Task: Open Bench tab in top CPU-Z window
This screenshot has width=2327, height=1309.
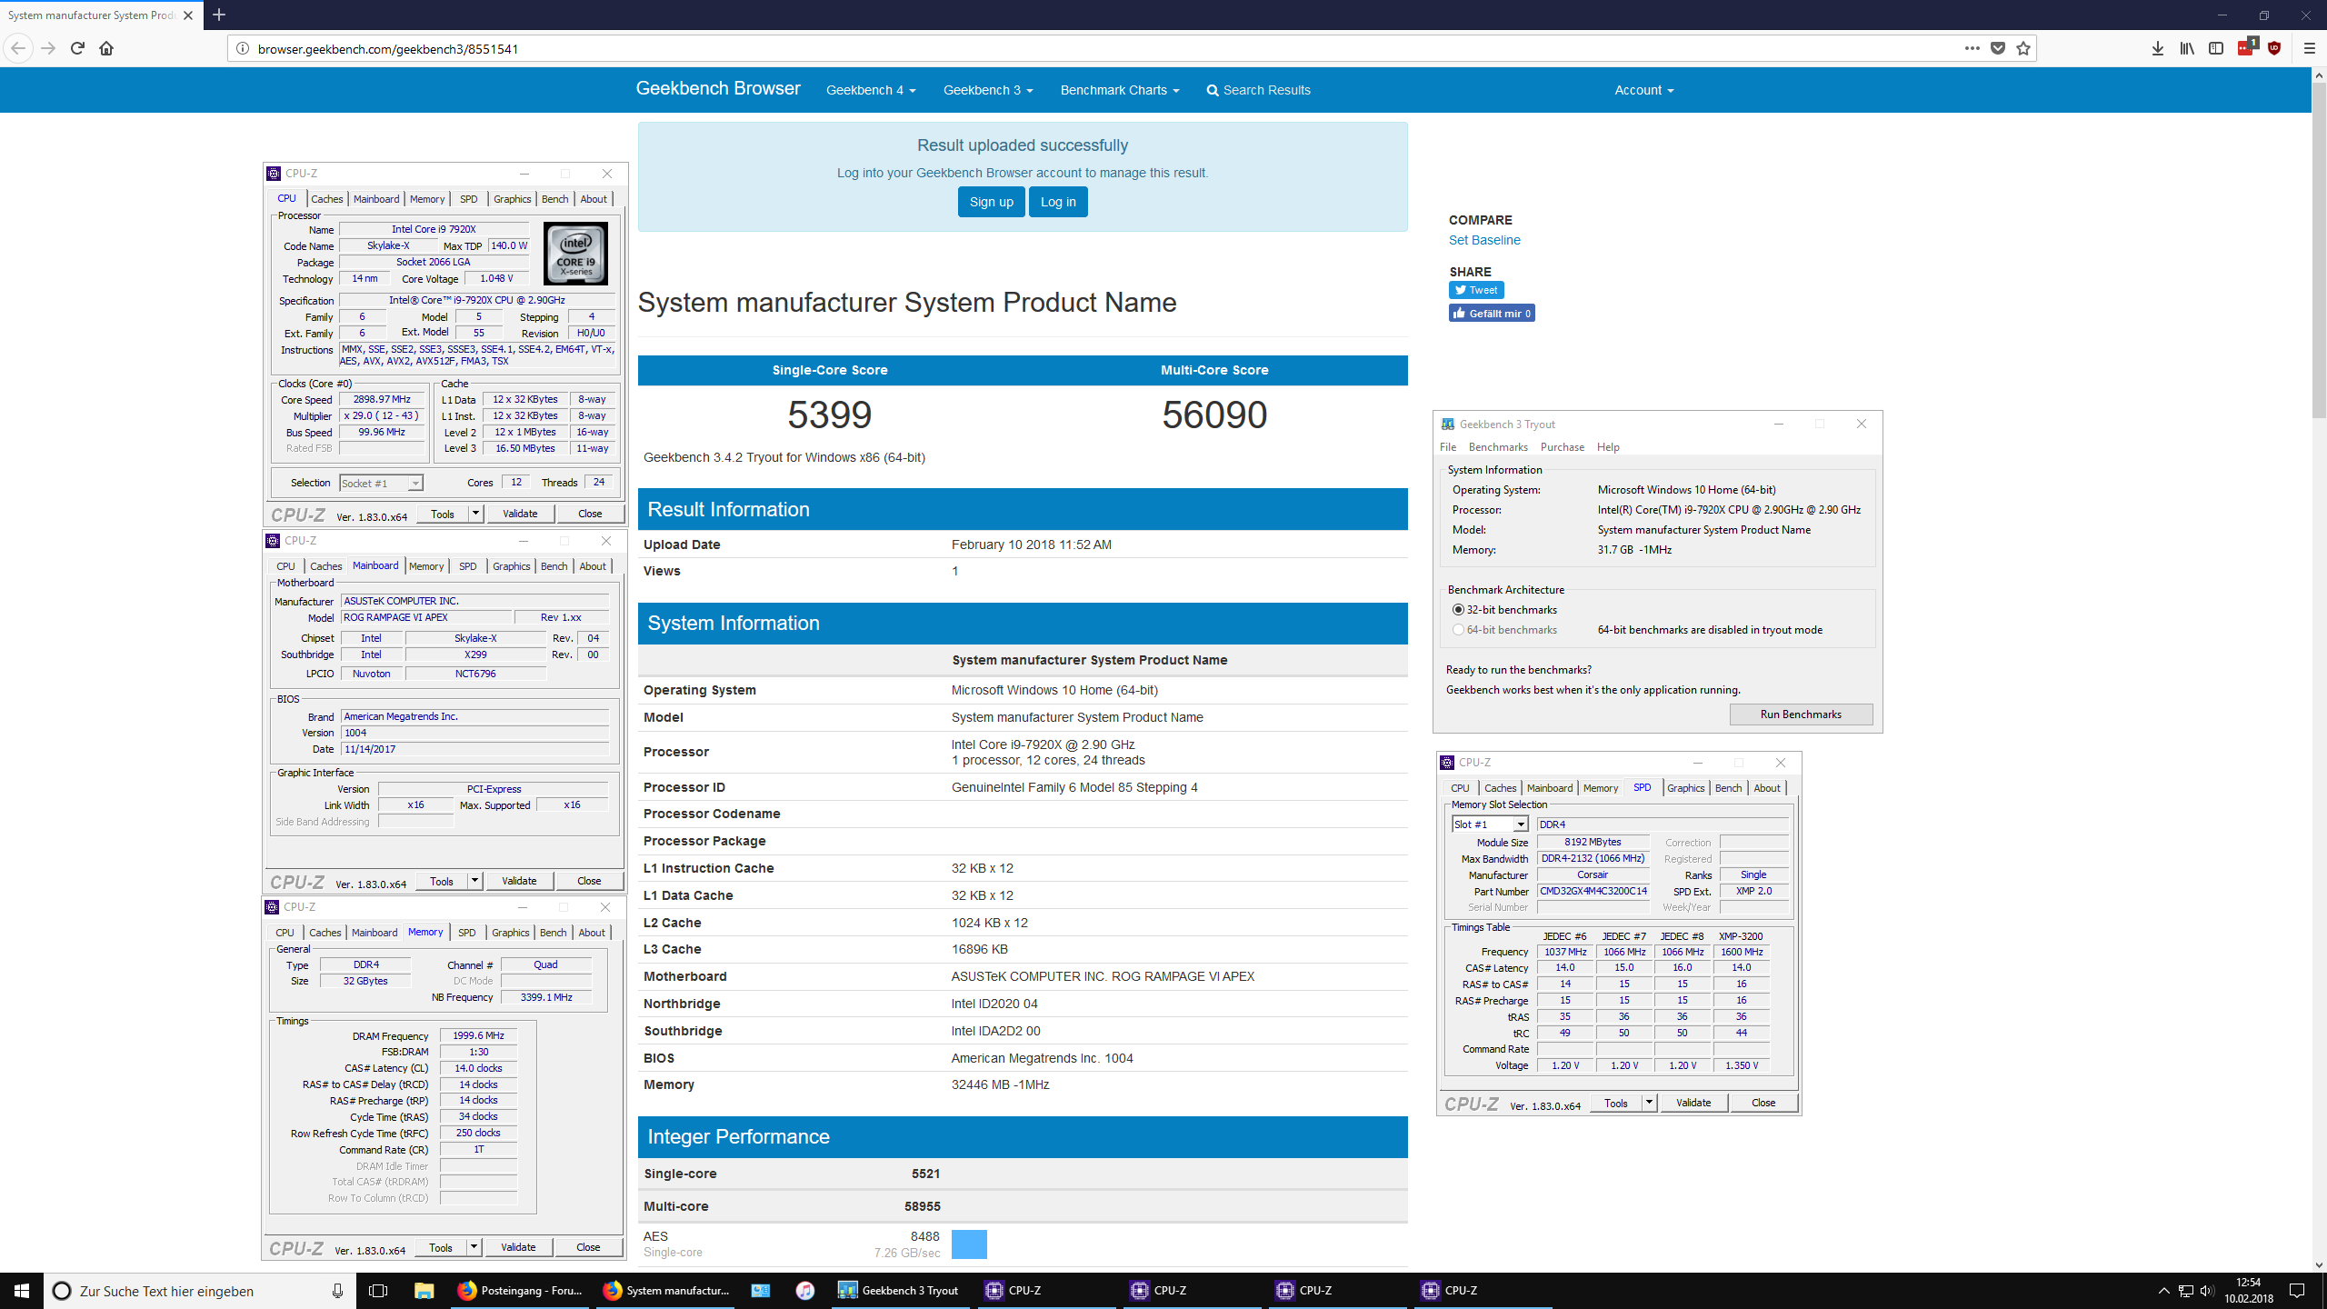Action: pos(554,199)
